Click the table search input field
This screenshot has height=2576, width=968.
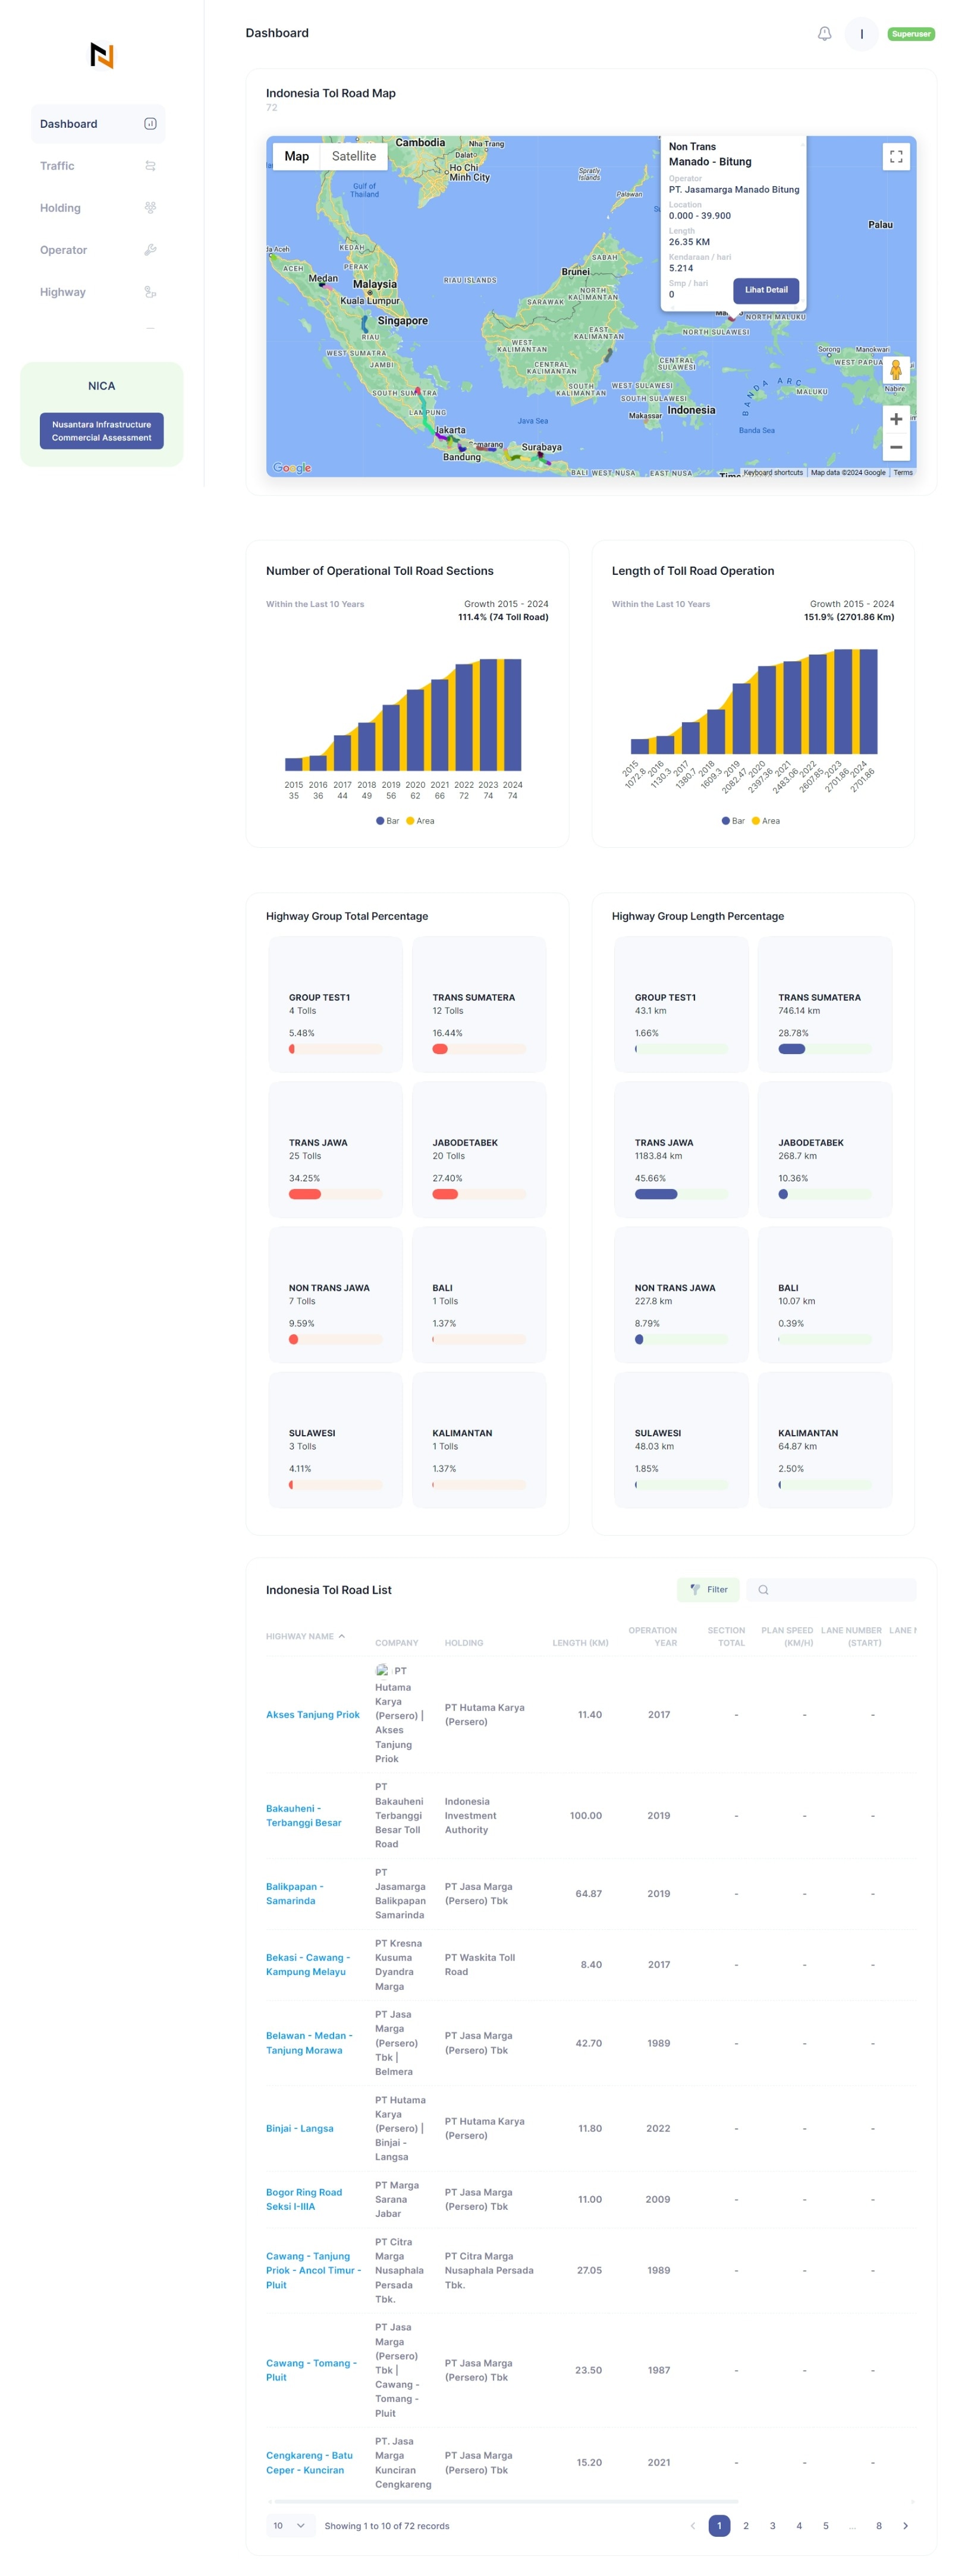pos(831,1589)
